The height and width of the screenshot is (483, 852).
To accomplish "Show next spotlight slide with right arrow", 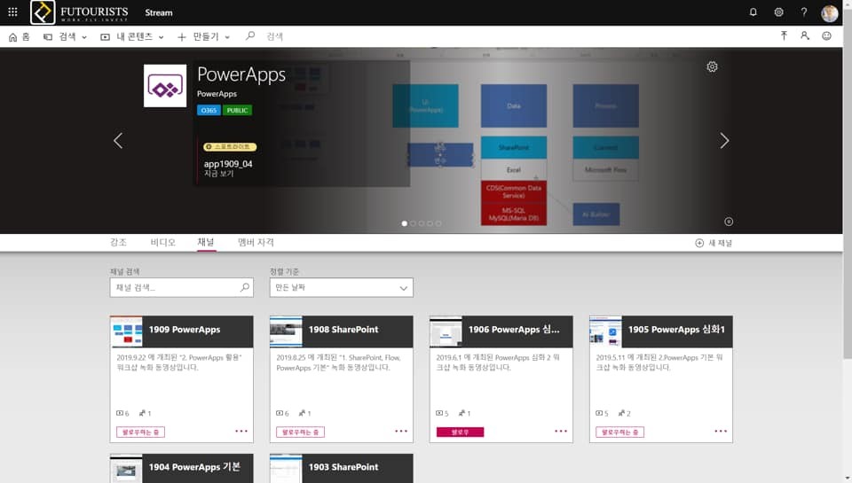I will click(724, 141).
